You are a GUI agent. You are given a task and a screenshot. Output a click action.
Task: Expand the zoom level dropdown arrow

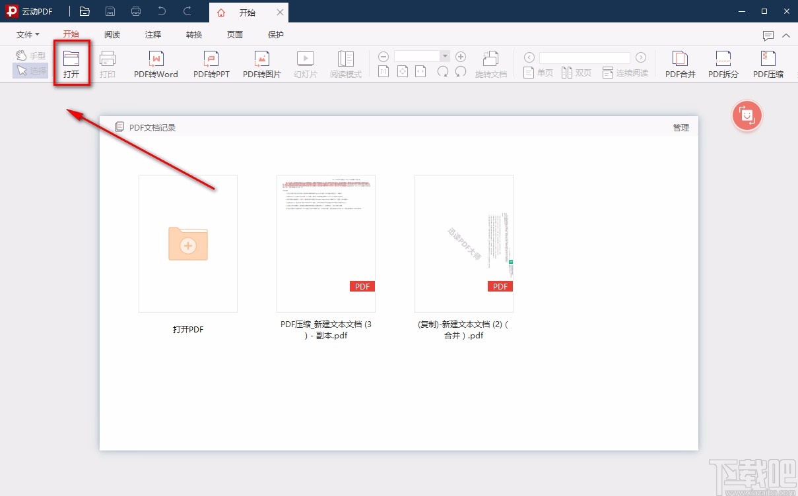445,57
